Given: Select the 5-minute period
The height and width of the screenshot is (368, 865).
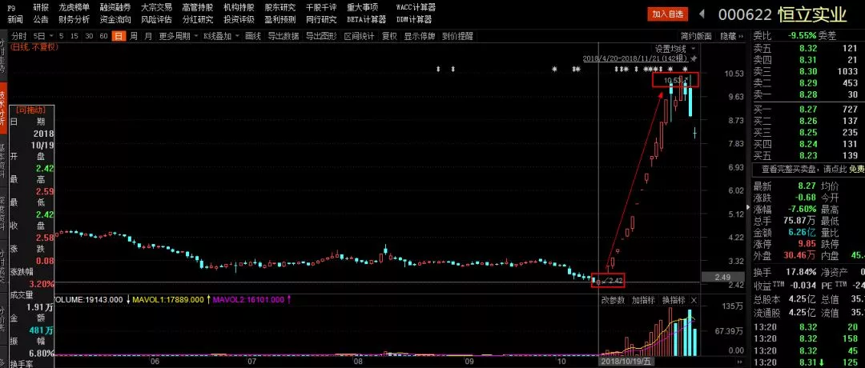Looking at the screenshot, I should click(61, 36).
